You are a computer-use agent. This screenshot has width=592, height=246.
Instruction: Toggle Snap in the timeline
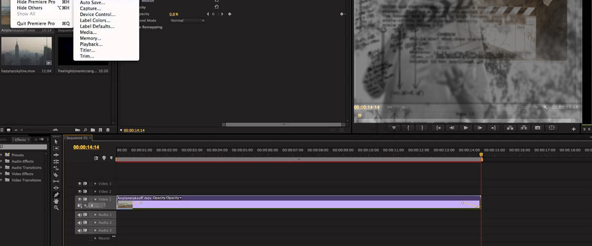(96, 158)
